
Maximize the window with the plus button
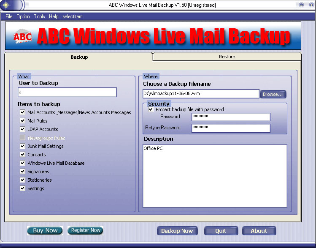[311, 5]
